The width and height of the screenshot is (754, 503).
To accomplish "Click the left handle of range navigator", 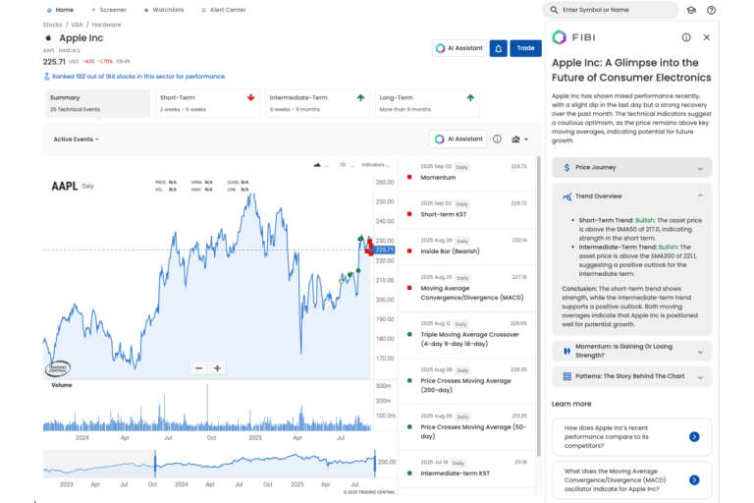I will click(x=155, y=464).
